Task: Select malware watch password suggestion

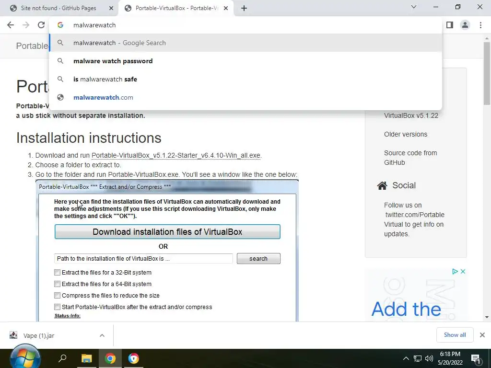Action: [245, 61]
